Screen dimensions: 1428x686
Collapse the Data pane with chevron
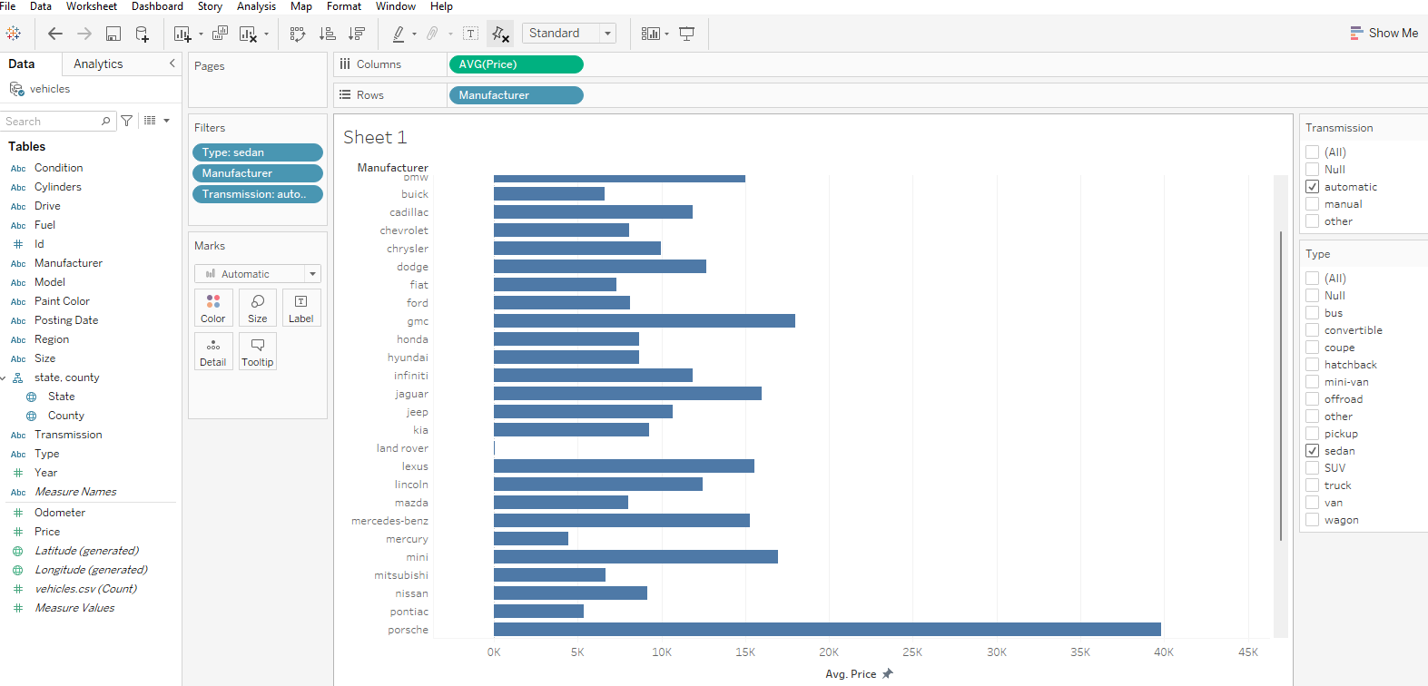coord(172,64)
